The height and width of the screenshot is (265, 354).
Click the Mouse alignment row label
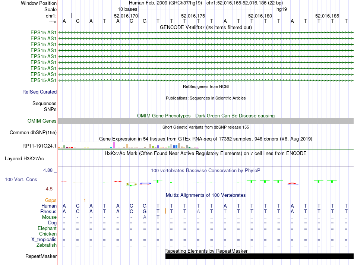49,217
